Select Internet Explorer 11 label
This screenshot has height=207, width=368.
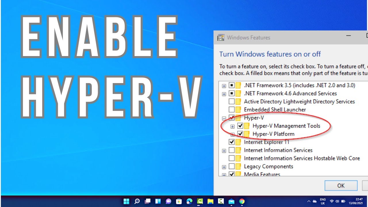point(267,142)
